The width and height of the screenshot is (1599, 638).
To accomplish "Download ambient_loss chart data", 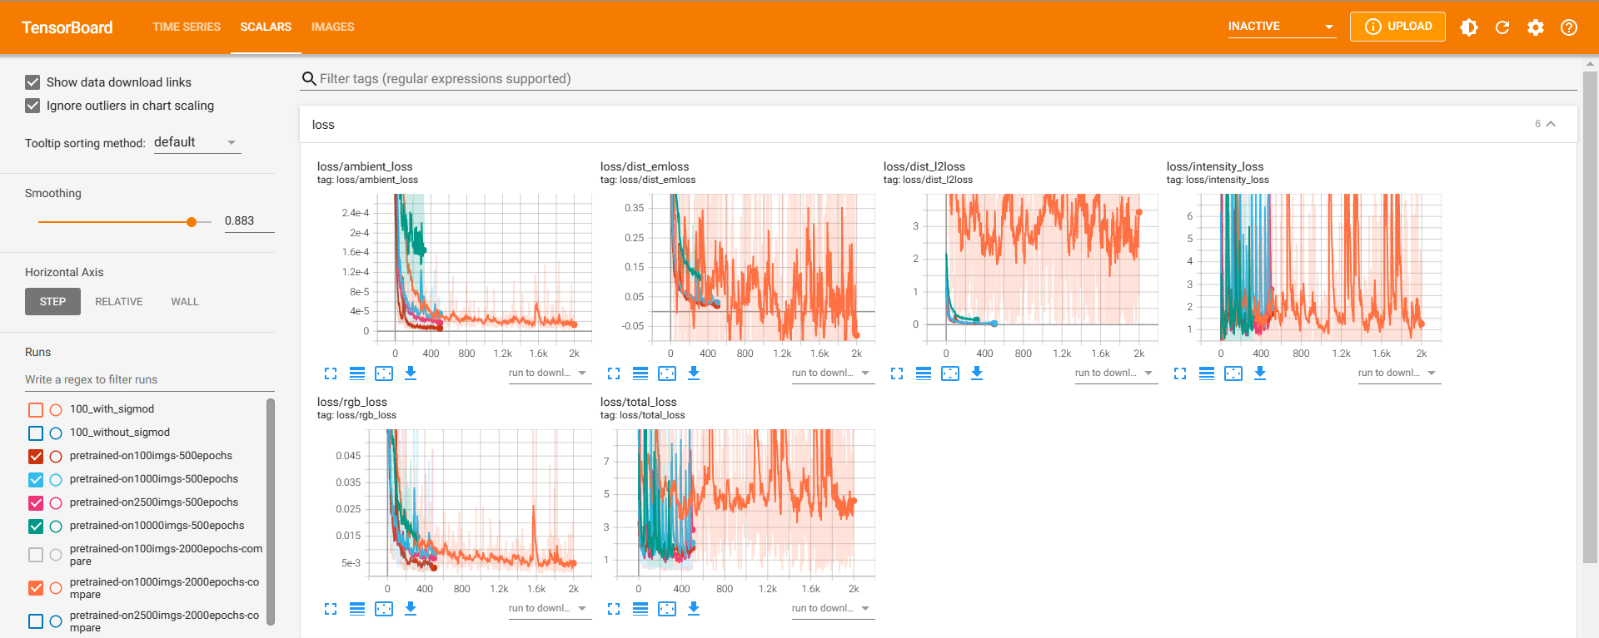I will pyautogui.click(x=411, y=373).
